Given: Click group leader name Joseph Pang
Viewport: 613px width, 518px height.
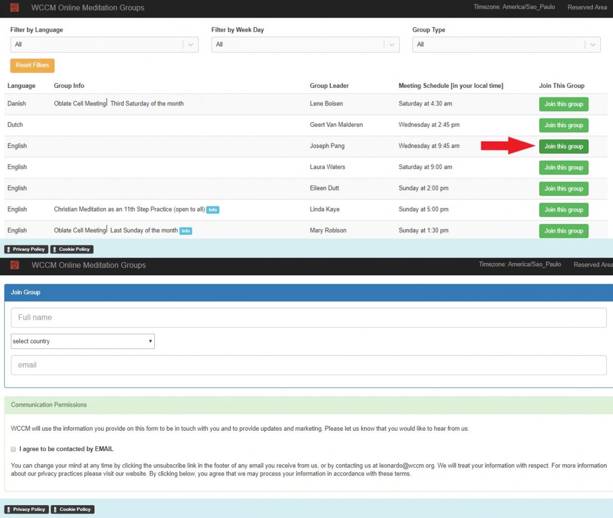Looking at the screenshot, I should [x=327, y=146].
